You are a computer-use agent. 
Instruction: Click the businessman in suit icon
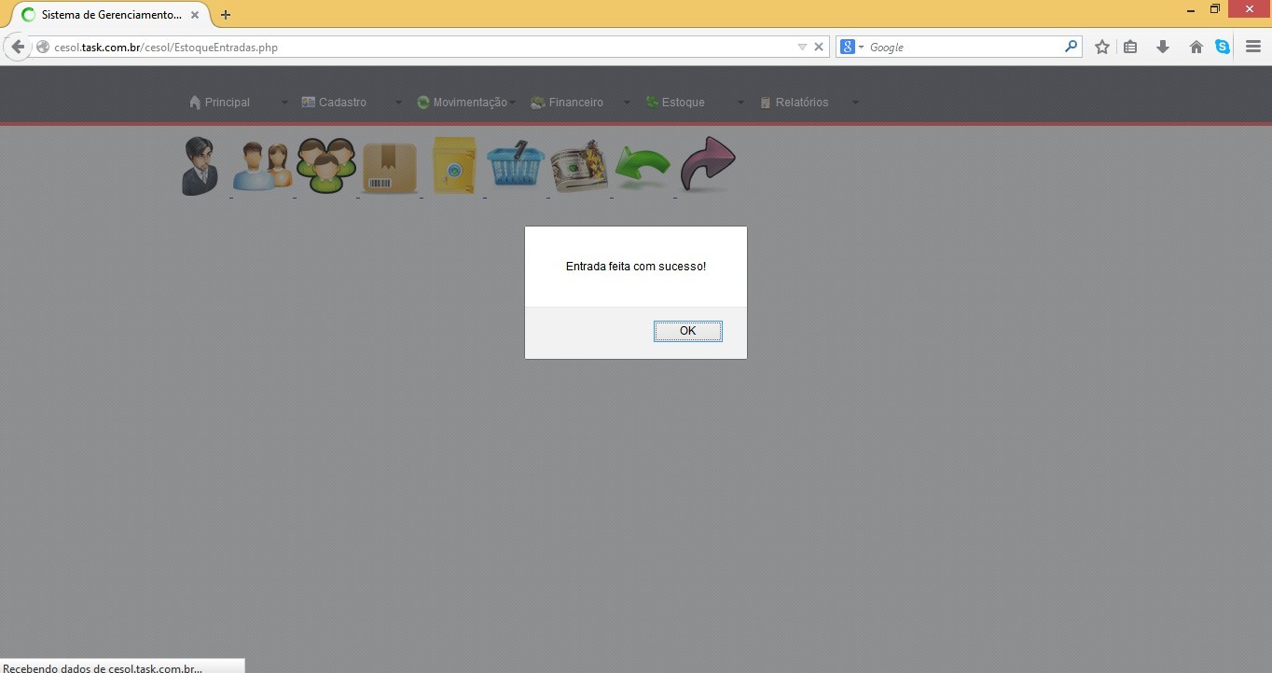200,166
